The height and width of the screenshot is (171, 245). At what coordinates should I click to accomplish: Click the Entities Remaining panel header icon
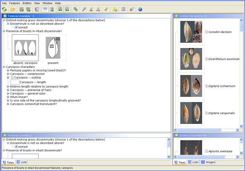point(176,16)
